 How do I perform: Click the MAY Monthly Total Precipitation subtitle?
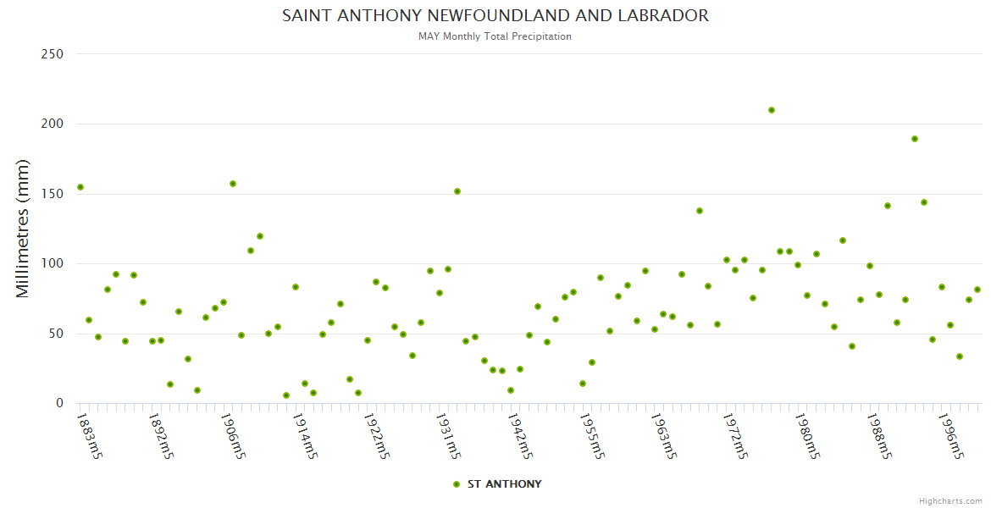coord(495,36)
